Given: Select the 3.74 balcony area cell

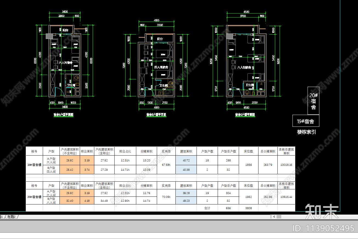Looking at the screenshot, I should 87,170.
